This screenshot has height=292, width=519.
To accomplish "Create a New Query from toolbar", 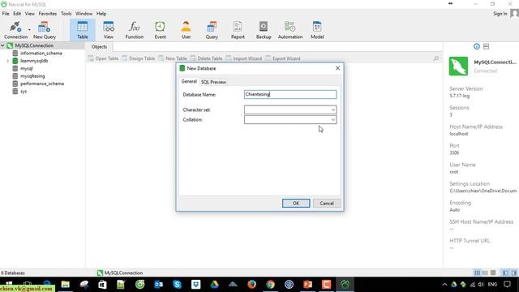I will [x=45, y=30].
